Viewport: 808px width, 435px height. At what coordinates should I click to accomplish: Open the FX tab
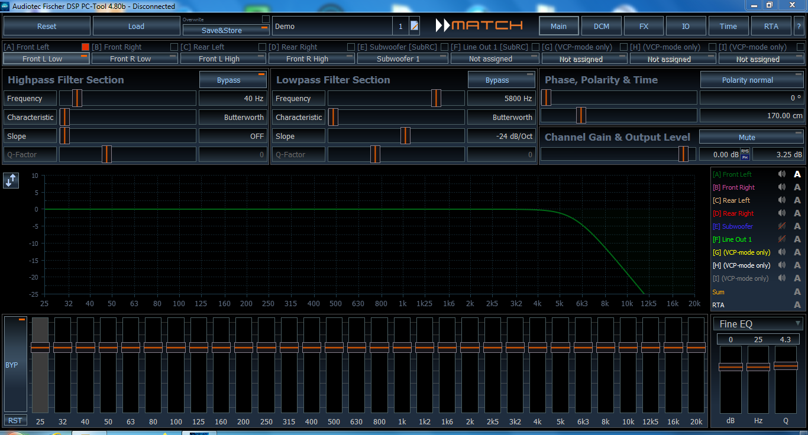[x=644, y=26]
